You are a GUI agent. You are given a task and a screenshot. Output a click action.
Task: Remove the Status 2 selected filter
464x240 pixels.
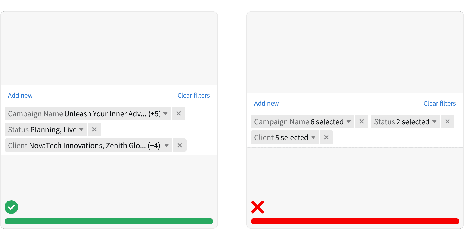448,121
